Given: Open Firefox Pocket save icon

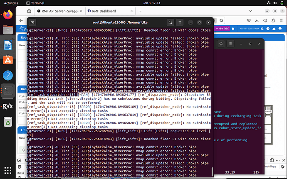Looking at the screenshot, I should click(x=249, y=20).
